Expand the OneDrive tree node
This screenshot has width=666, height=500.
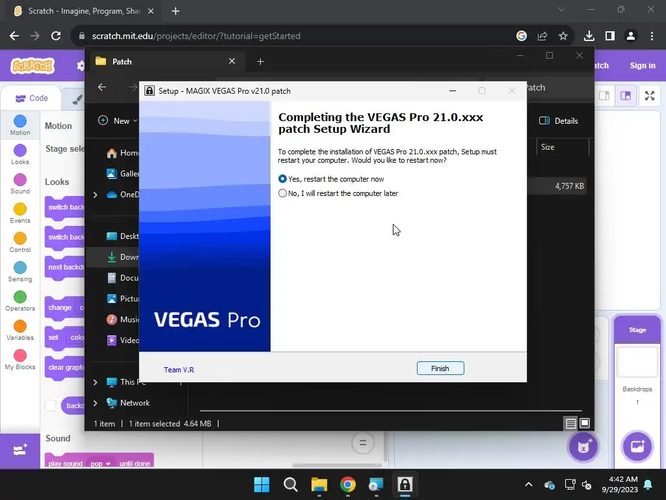pos(95,195)
